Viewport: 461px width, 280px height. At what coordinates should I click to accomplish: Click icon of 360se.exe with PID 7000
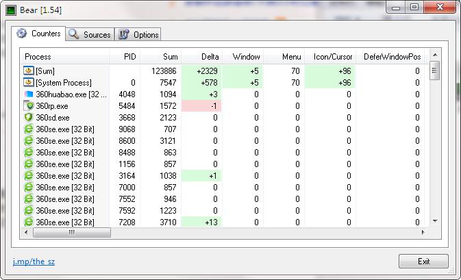[x=29, y=187]
